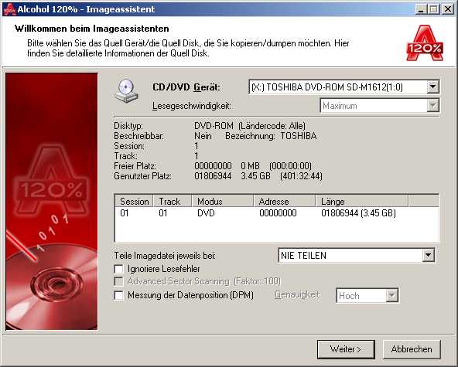Screen dimensions: 458x367
Task: Click the Weiter > button
Action: coord(346,349)
